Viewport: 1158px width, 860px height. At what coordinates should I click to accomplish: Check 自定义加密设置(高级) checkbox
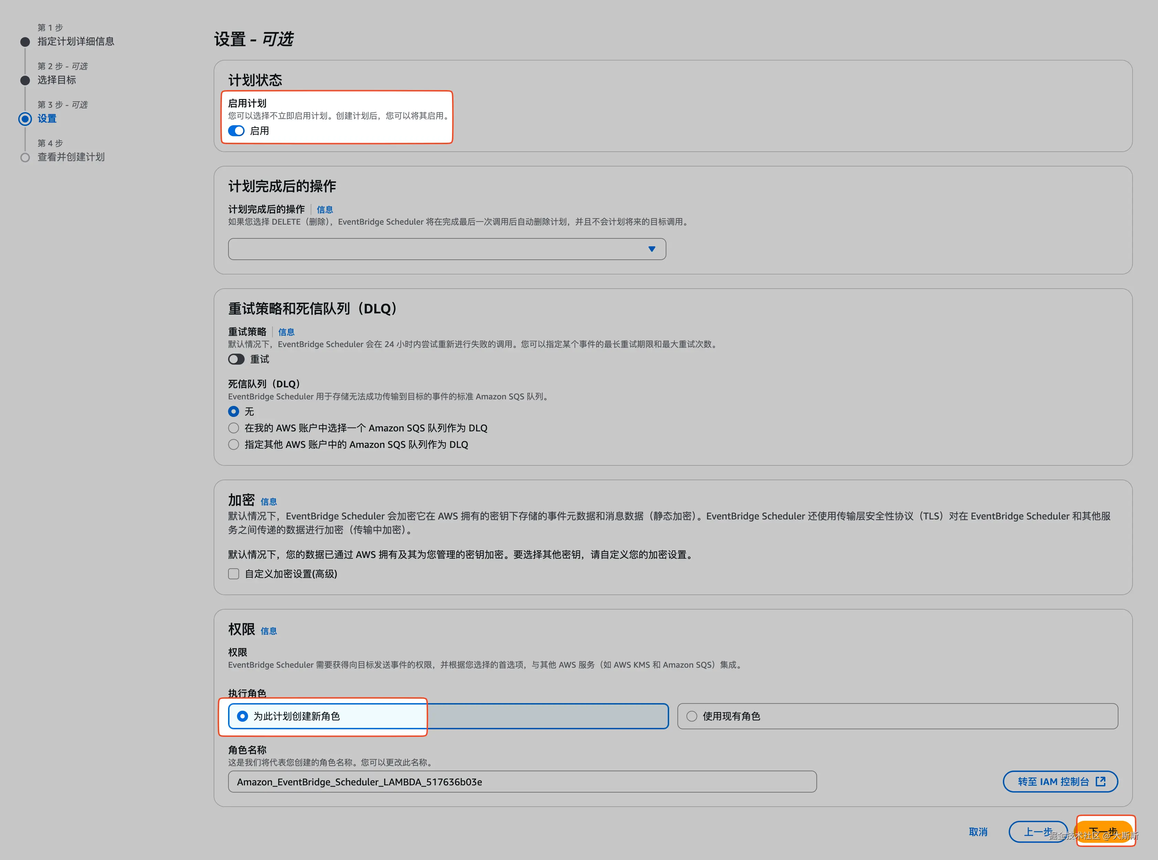click(234, 574)
